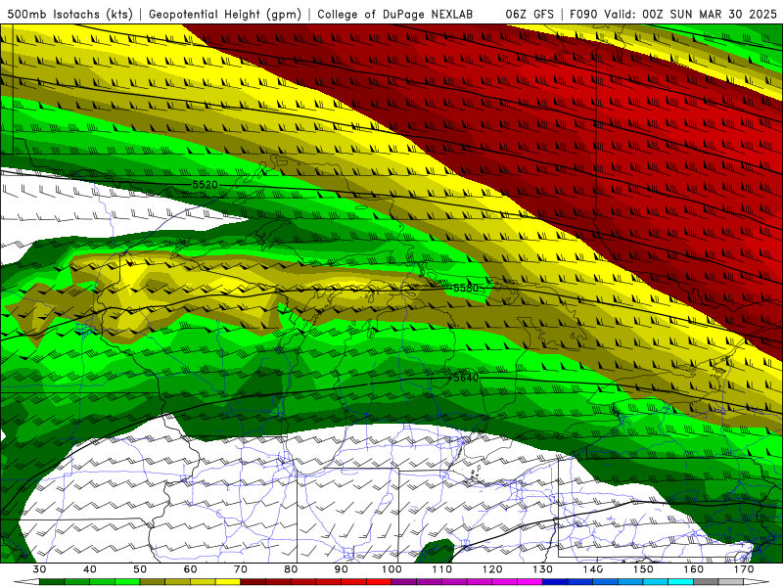The image size is (783, 587).
Task: Select the 120 tick label on the color scale
Action: 492,569
